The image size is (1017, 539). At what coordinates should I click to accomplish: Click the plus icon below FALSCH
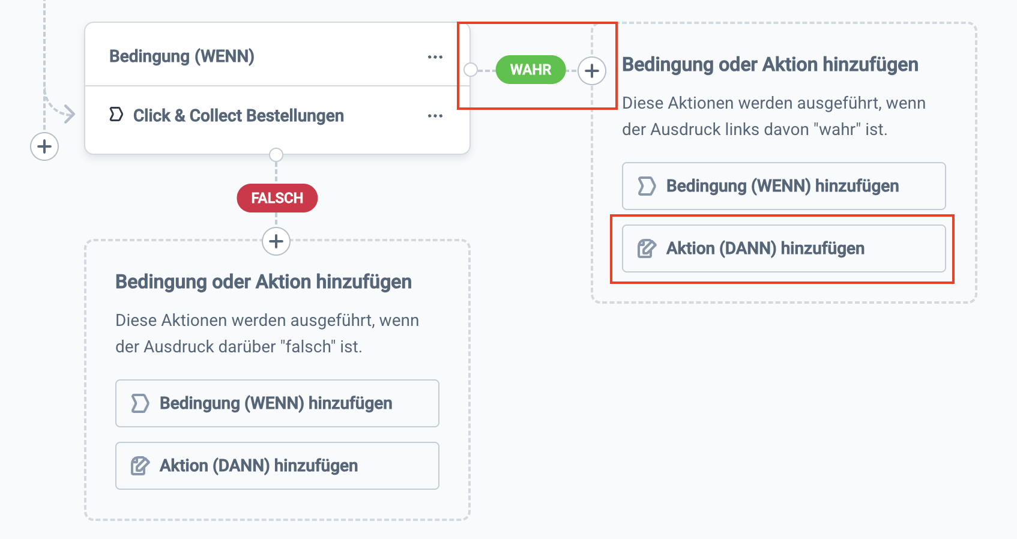click(276, 241)
